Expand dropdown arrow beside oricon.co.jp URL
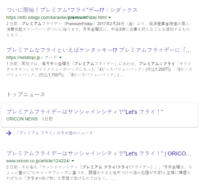201x185 pixels. tap(73, 161)
